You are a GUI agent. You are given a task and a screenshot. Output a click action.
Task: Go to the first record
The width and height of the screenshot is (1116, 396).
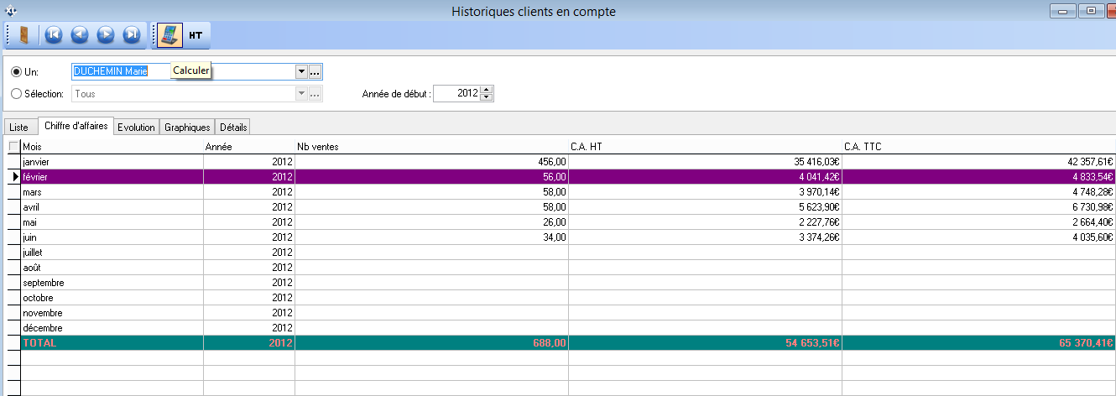tap(54, 35)
